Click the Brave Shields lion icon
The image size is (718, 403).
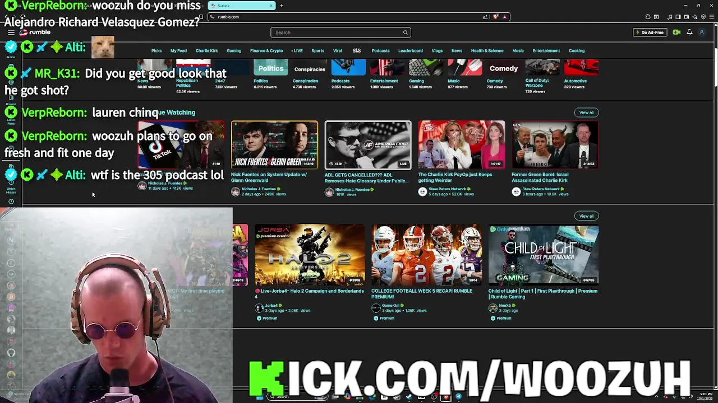[495, 17]
